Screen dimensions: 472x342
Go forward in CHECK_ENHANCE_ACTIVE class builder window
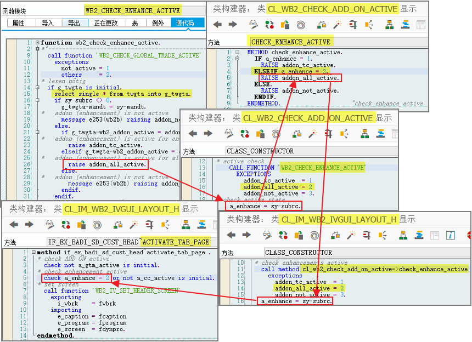tap(233, 24)
